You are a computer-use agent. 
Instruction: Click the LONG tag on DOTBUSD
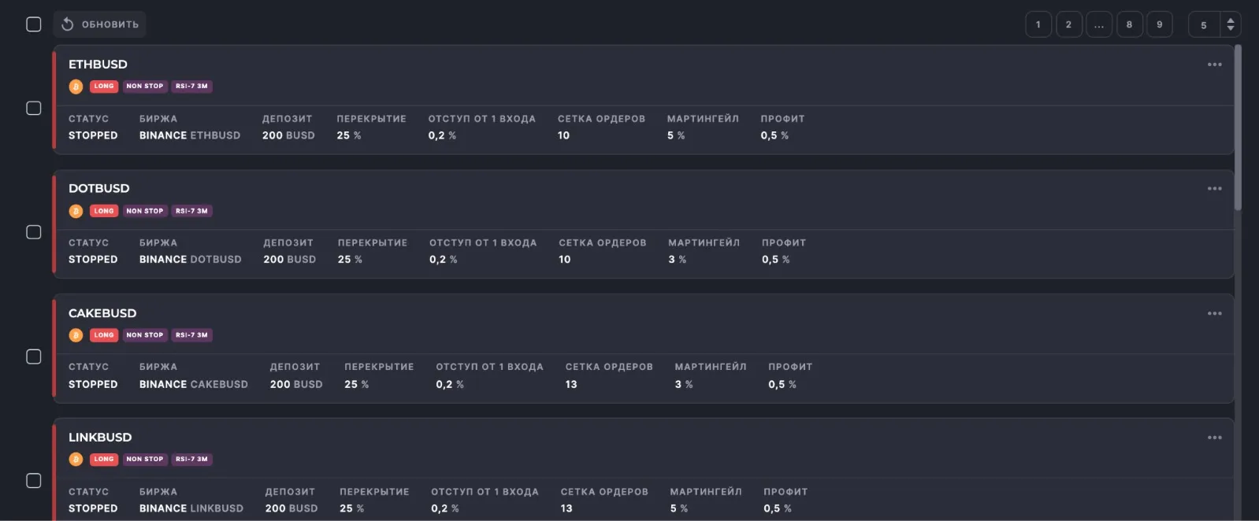click(104, 211)
